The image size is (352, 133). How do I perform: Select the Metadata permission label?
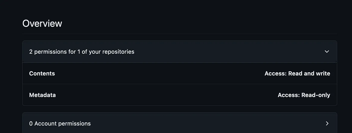pos(42,95)
